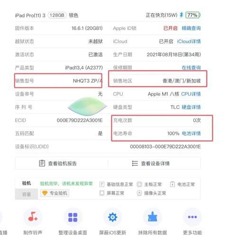This screenshot has height=251, width=237.
Task: Click sales model NHQT3 ZP/A
Action: click(x=88, y=81)
